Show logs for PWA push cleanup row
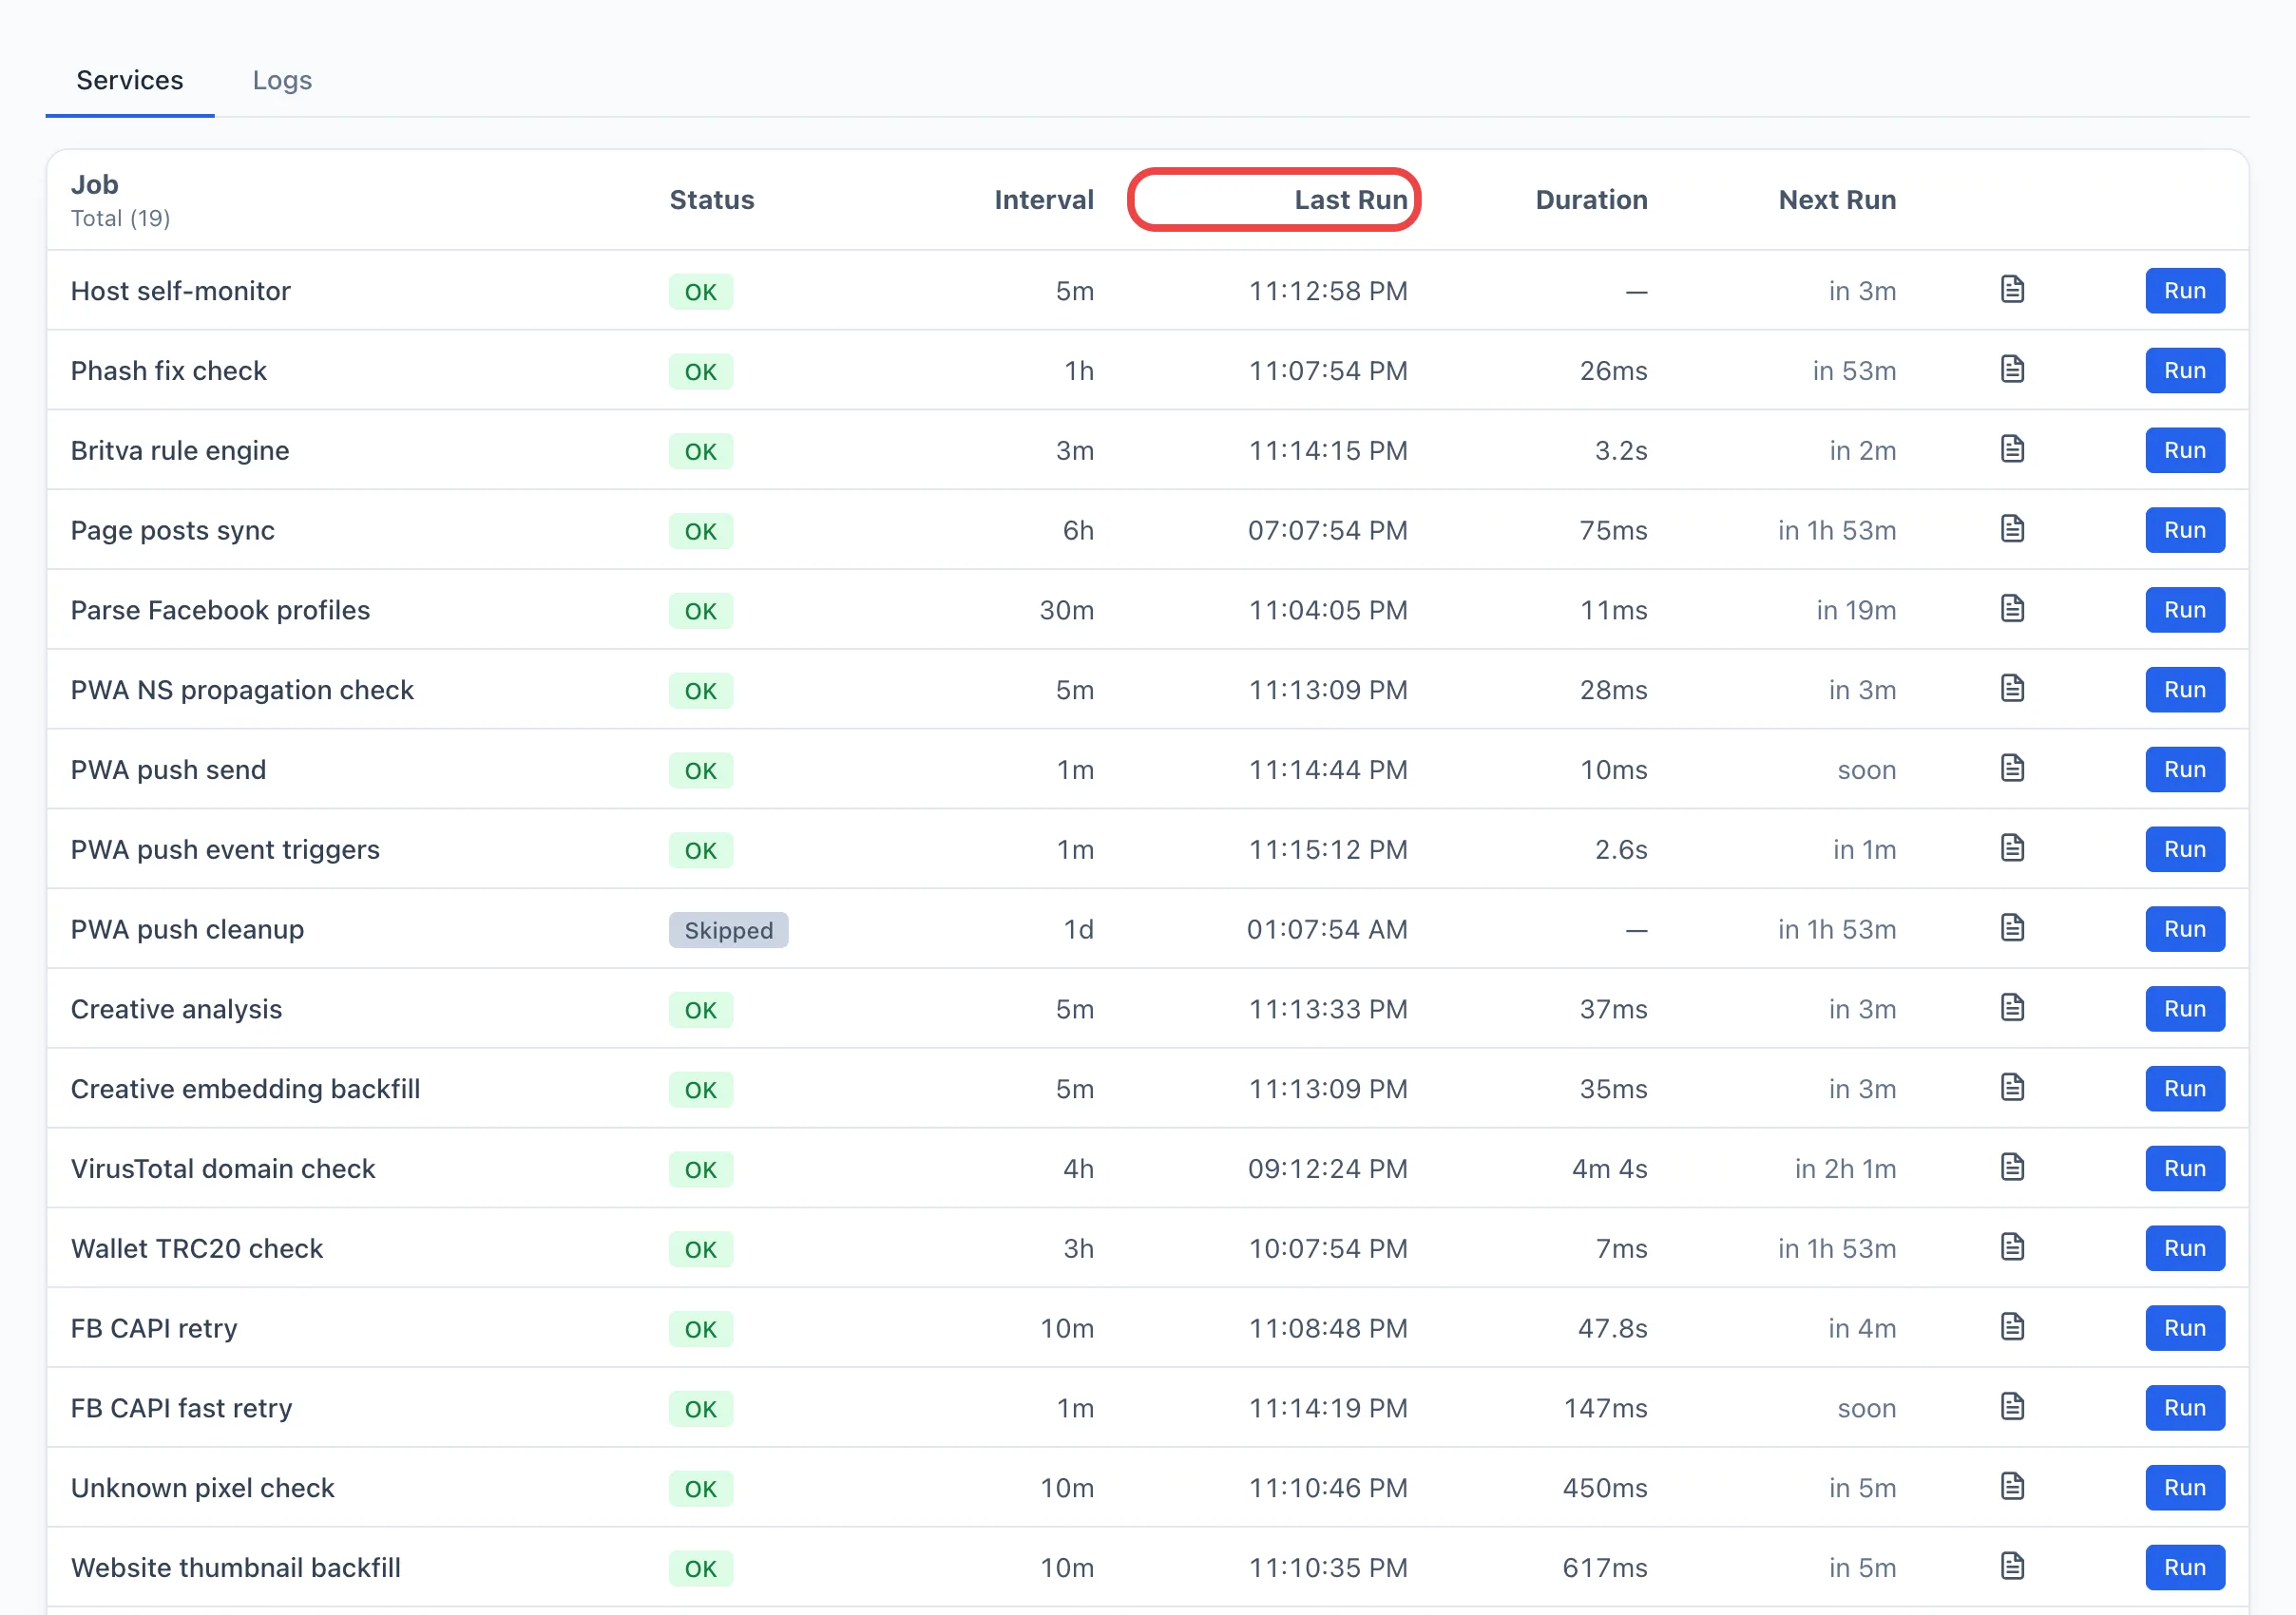This screenshot has width=2296, height=1615. coord(2012,928)
